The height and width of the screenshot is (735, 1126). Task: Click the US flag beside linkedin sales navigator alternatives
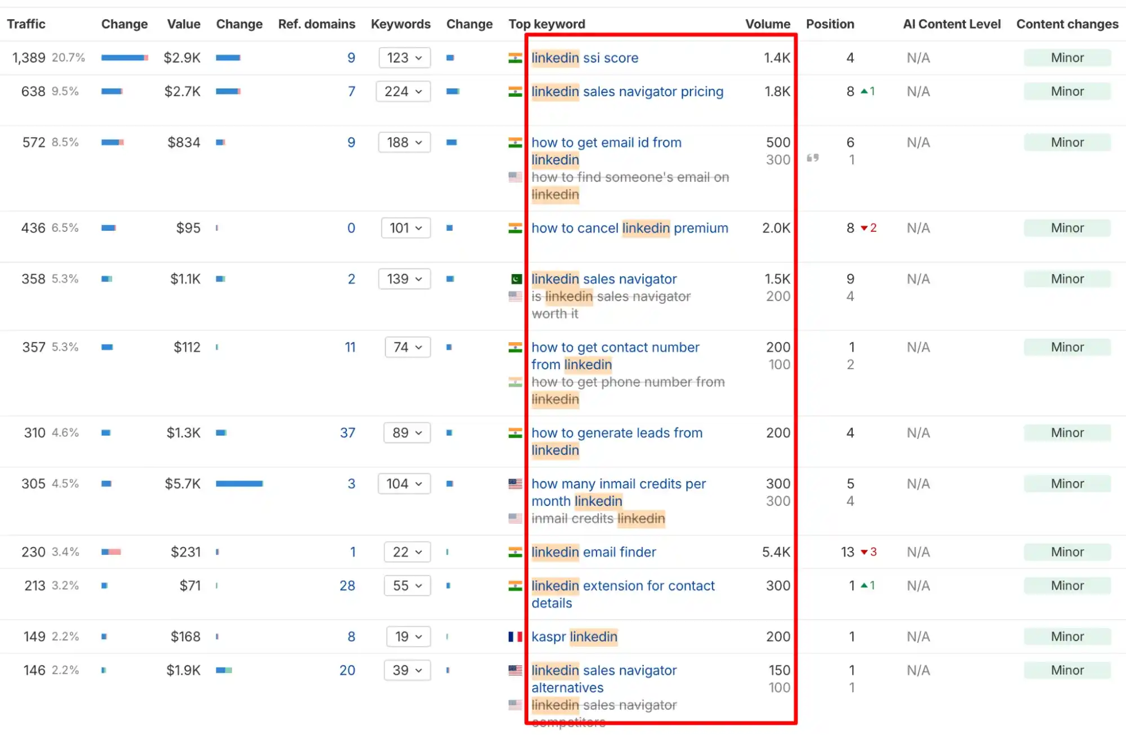(515, 670)
